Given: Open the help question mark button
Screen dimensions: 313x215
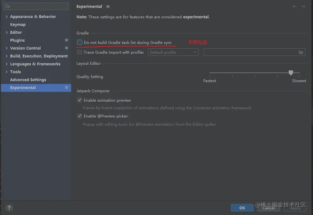Looking at the screenshot, I should tap(9, 208).
